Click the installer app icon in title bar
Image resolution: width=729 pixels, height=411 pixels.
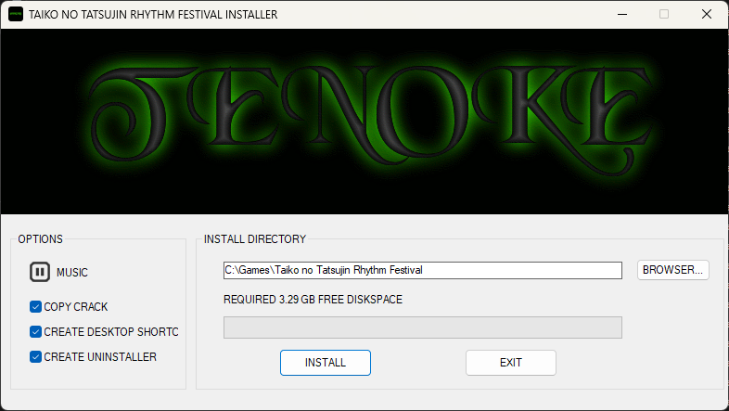tap(16, 14)
